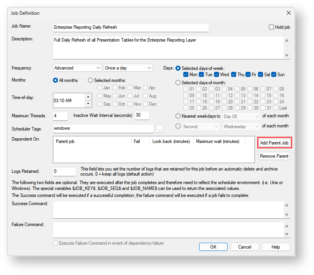Click the Remove Parent button

tap(274, 156)
